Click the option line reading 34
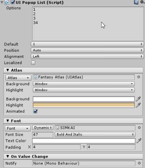The image size is (145, 168). pos(36,23)
